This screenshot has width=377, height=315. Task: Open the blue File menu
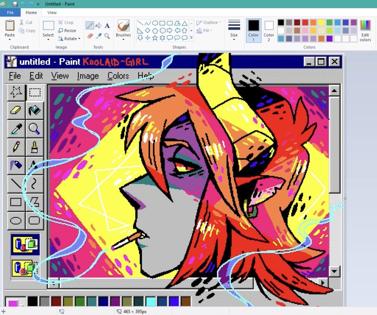tap(10, 13)
